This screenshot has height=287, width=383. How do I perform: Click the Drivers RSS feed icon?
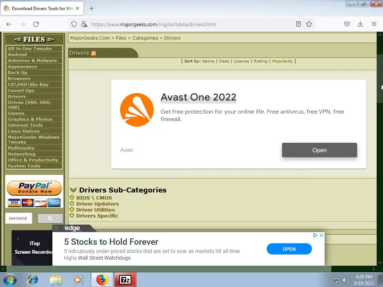93,53
